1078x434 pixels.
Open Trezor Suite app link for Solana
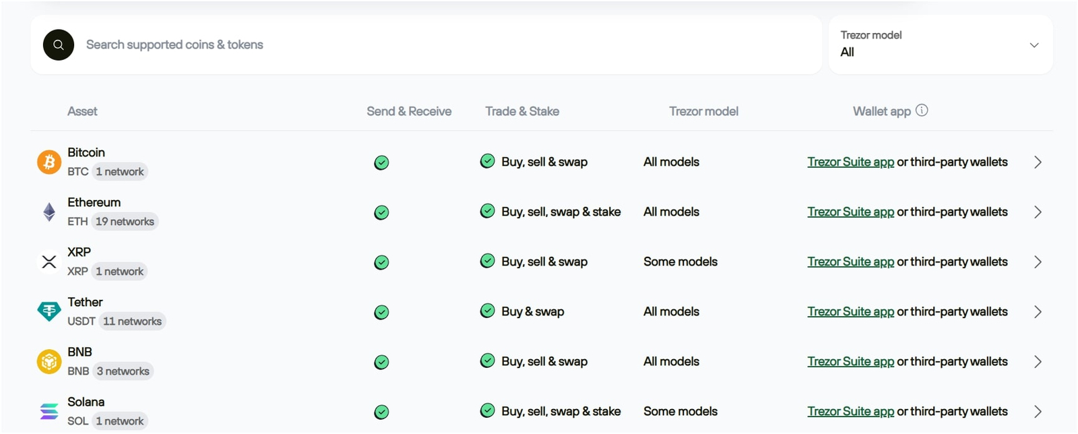coord(850,411)
